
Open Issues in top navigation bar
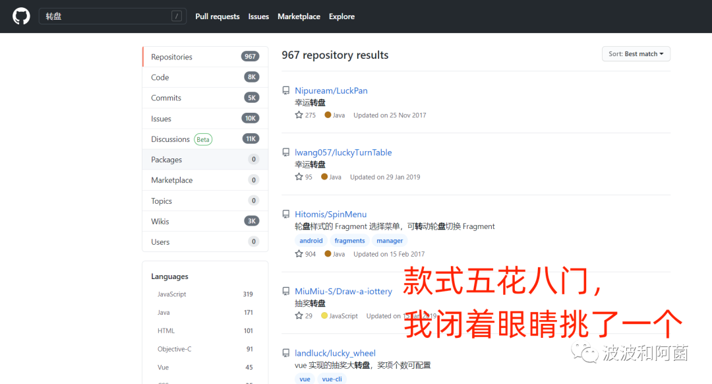pyautogui.click(x=258, y=16)
